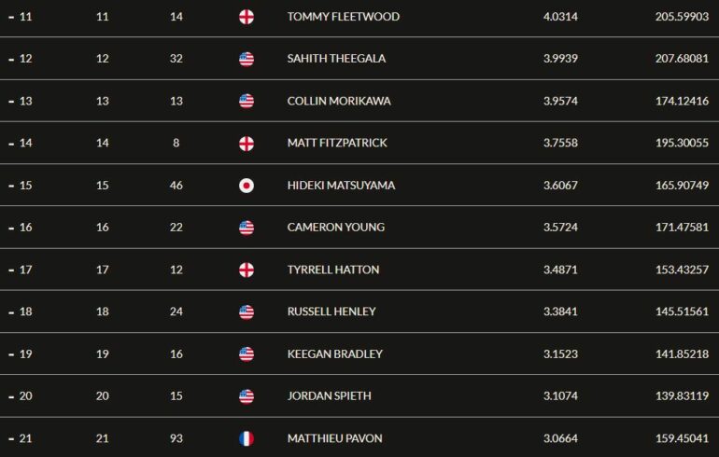This screenshot has width=719, height=457.
Task: Click USA flag next to Russell Henley
Action: (247, 312)
